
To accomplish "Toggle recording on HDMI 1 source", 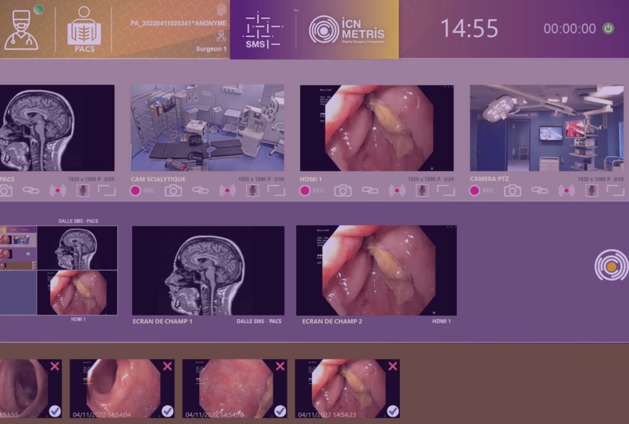I will coord(305,191).
